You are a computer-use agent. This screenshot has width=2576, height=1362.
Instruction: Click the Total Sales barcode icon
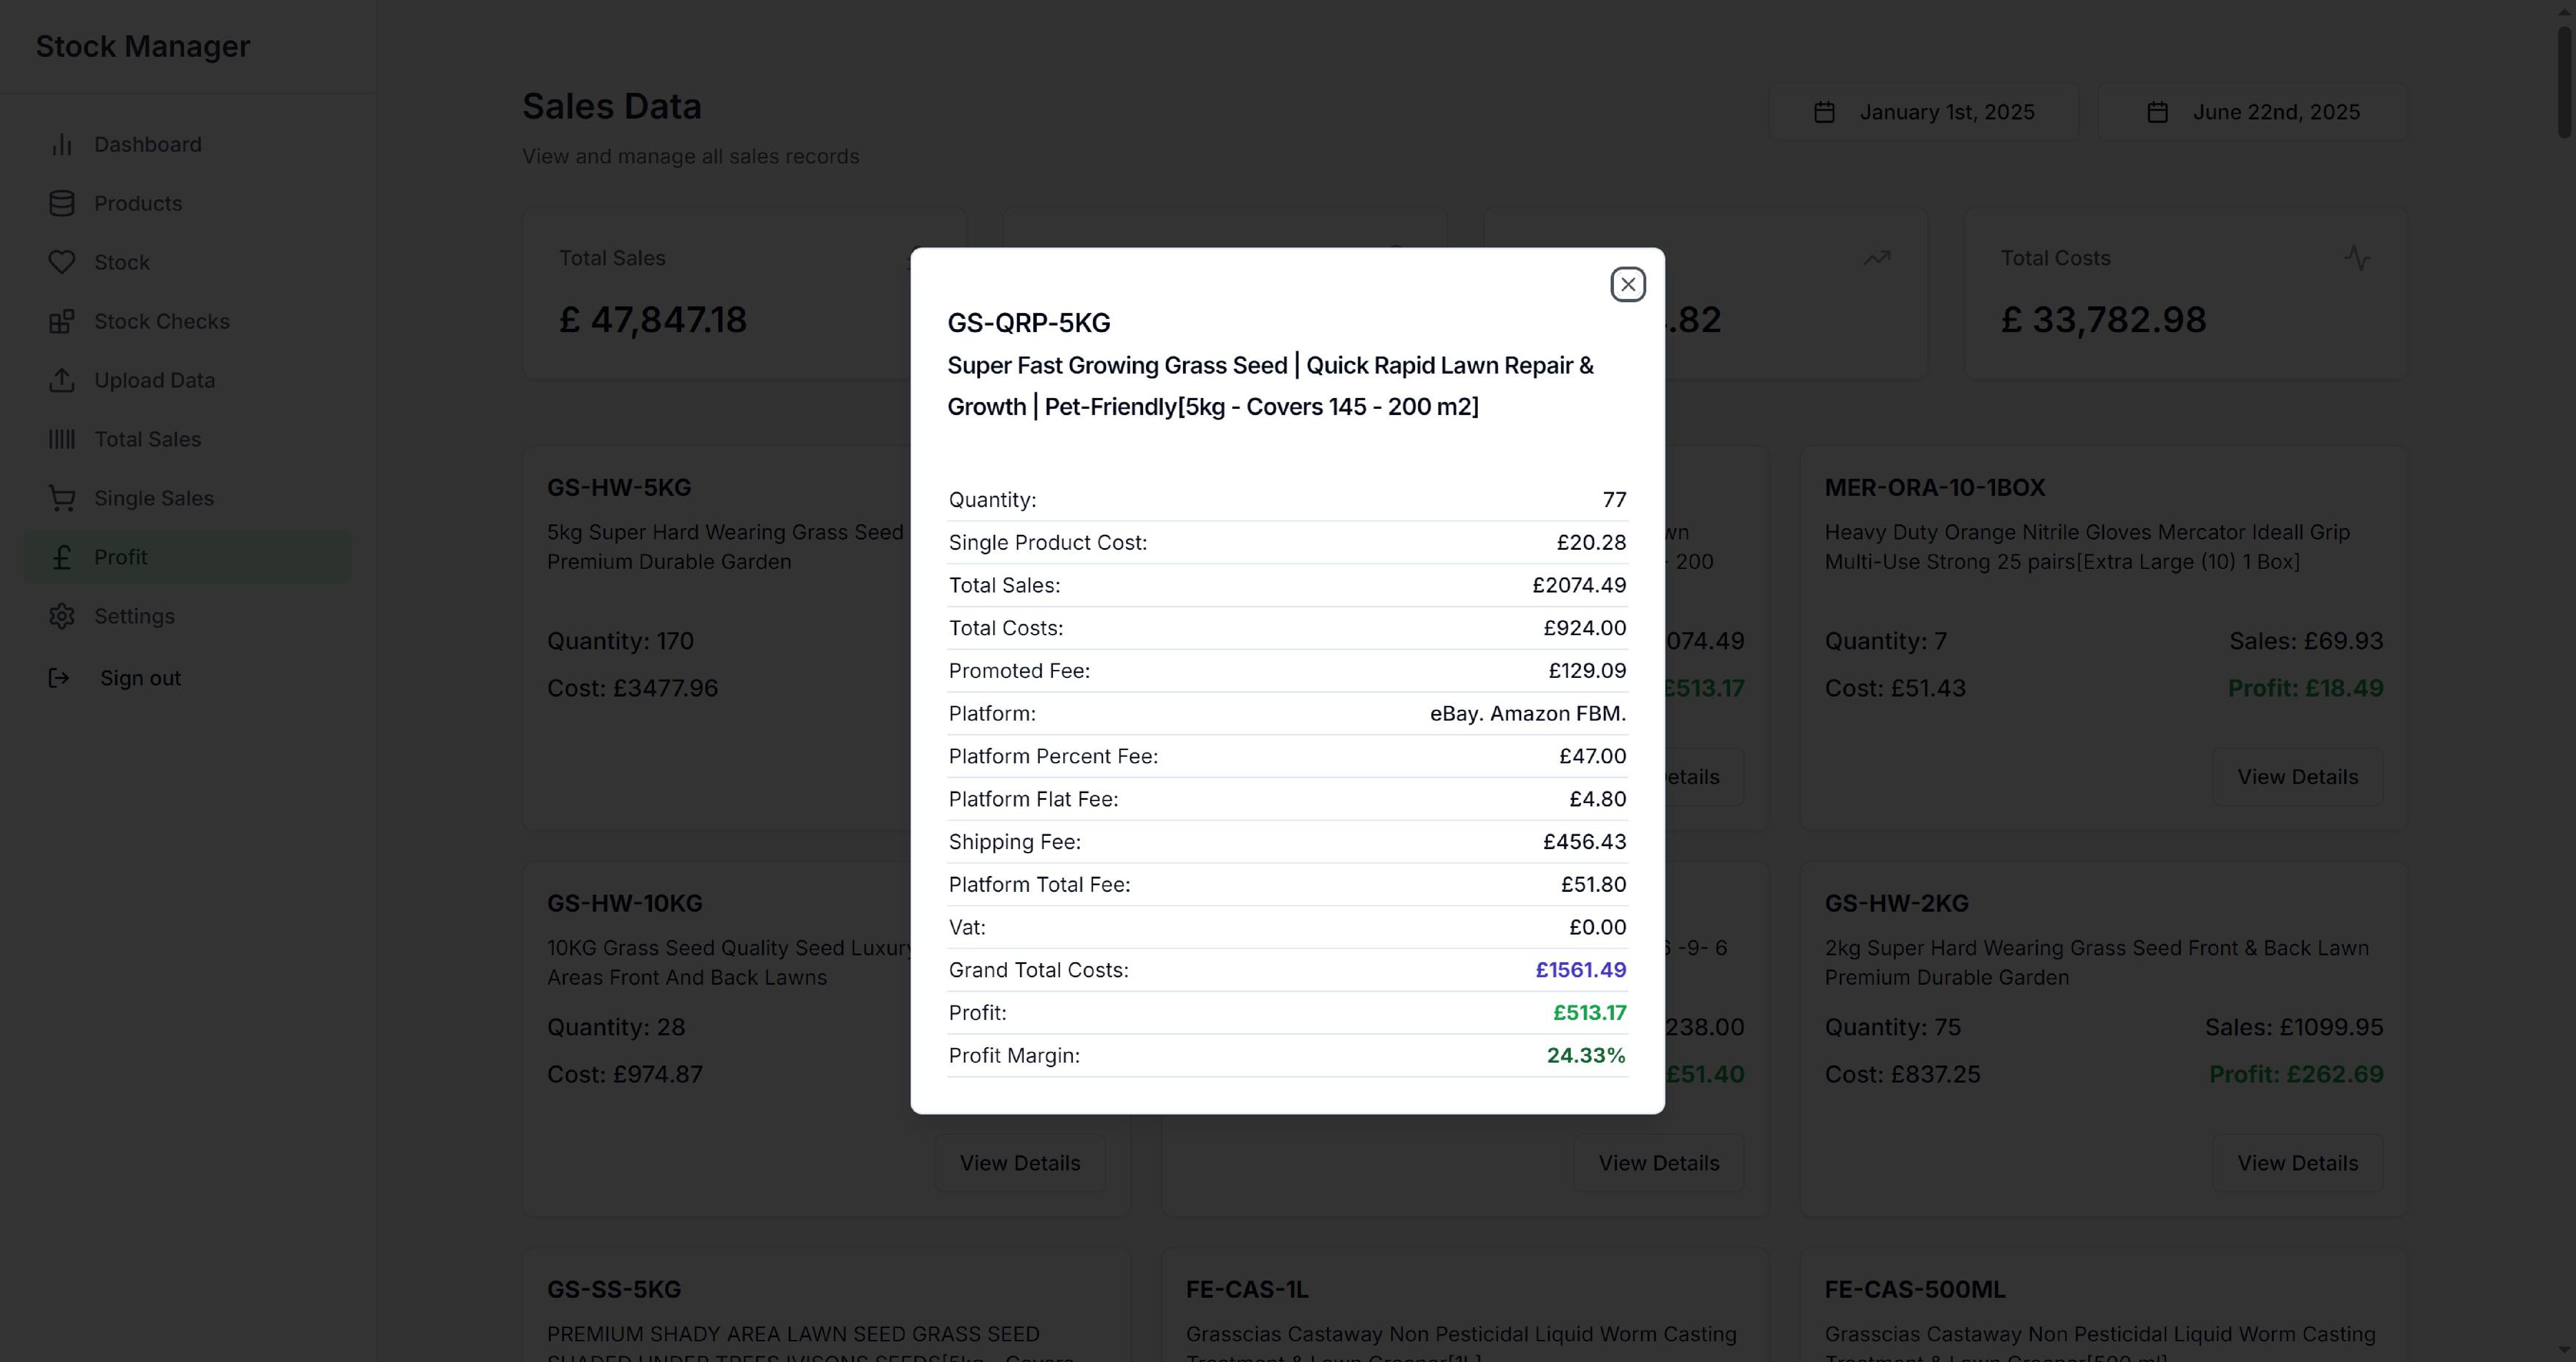coord(62,440)
